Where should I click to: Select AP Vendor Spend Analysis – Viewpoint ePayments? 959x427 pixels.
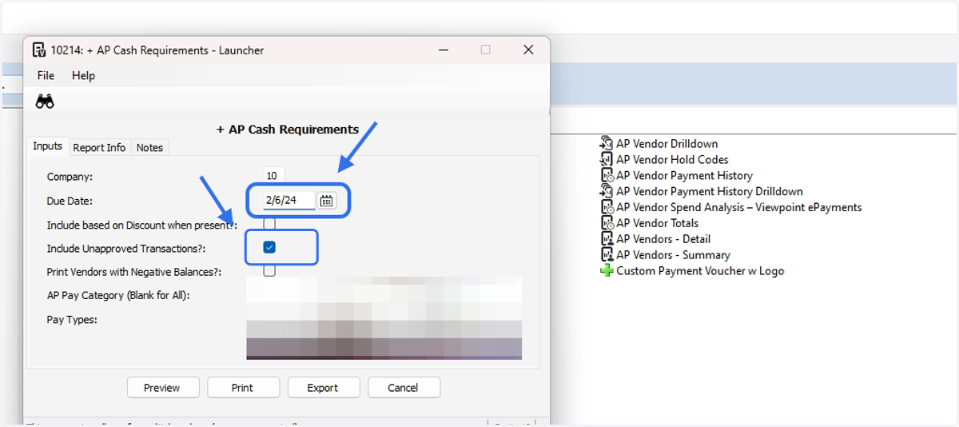click(x=739, y=207)
